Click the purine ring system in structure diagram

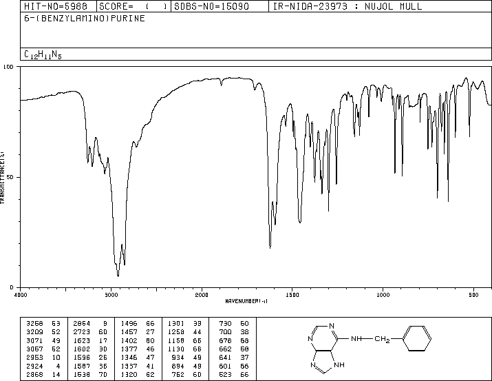(326, 348)
